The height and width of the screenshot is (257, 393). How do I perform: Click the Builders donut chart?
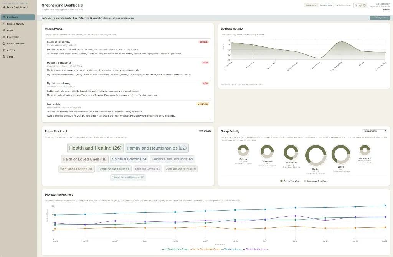point(316,156)
